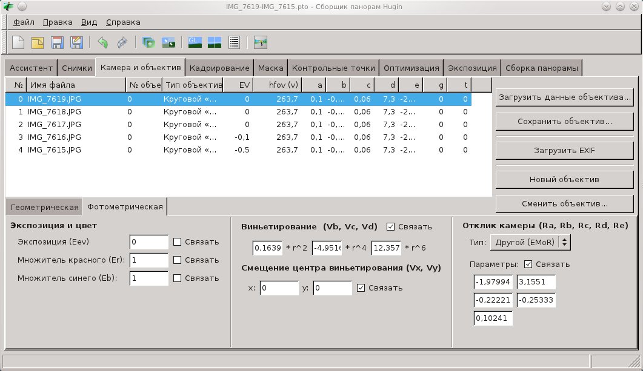Viewport: 643px width, 371px height.
Task: Toggle Связать for camera response Параметры
Action: pos(528,264)
